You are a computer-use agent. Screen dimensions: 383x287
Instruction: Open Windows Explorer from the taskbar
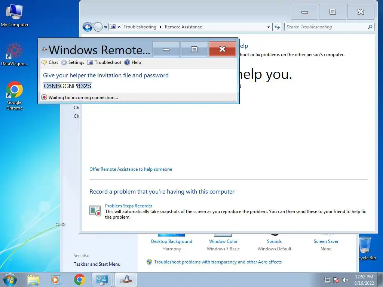tap(33, 280)
